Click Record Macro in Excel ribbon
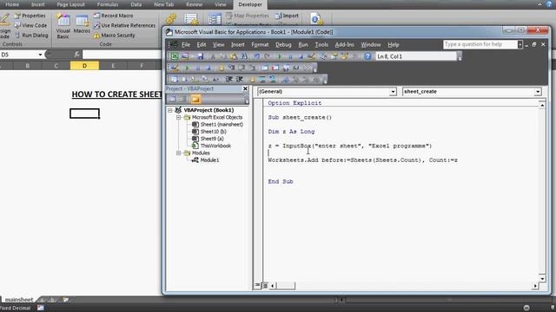The width and height of the screenshot is (556, 312). [x=114, y=16]
